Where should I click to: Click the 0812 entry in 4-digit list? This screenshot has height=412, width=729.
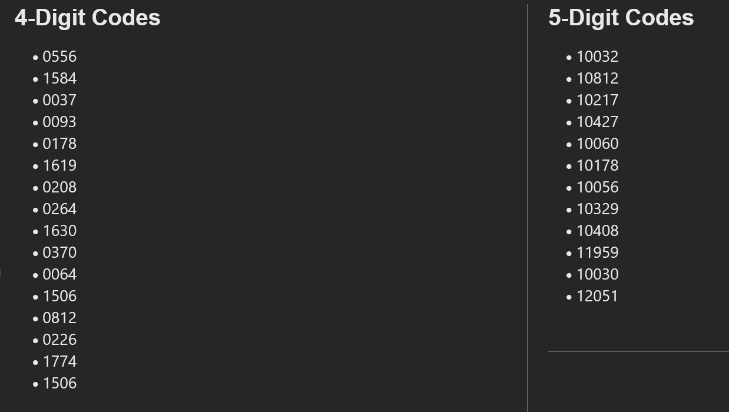click(x=59, y=318)
